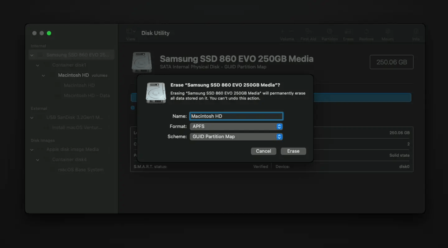Collapse the USB SanDisk 3.2Gen1 disk
Viewport: 448px width, 248px height.
point(32,118)
